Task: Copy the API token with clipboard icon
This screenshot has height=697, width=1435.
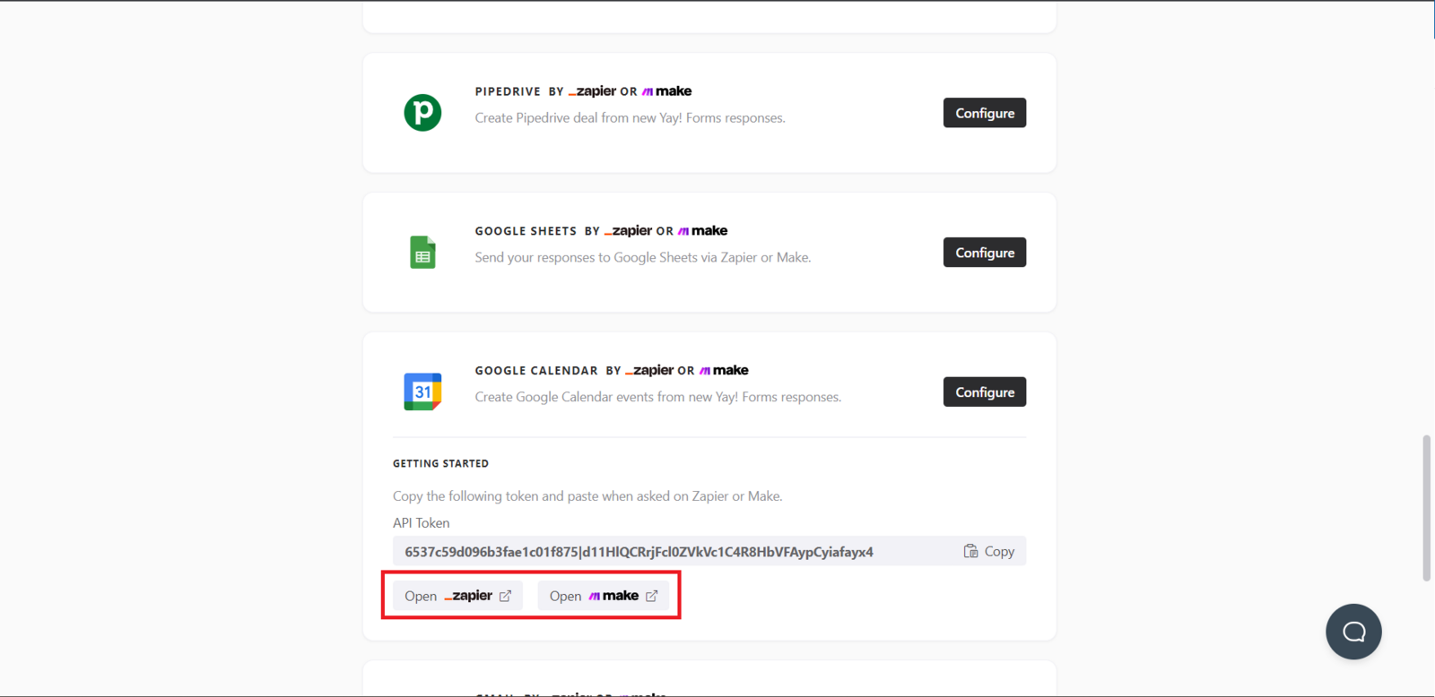Action: click(988, 551)
